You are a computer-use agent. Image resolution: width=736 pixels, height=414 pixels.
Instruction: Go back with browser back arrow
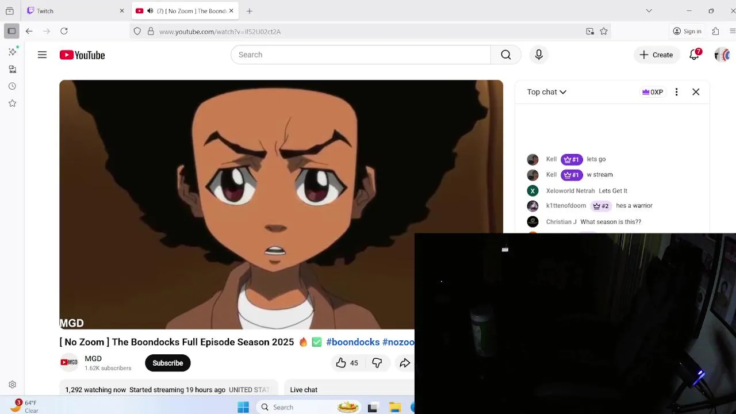click(29, 31)
